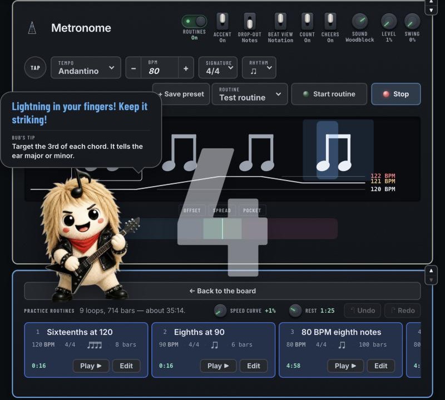Image resolution: width=445 pixels, height=400 pixels.
Task: Click the '4:58' duration text
Action: 293,366
